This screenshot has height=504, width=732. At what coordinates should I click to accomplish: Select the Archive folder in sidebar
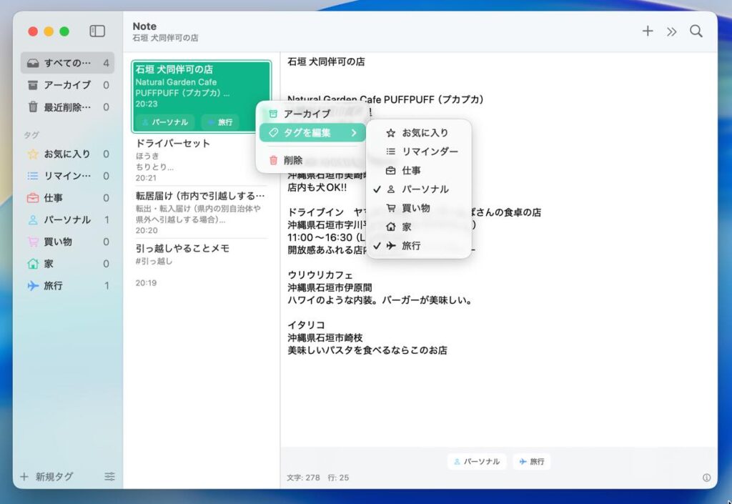(66, 85)
